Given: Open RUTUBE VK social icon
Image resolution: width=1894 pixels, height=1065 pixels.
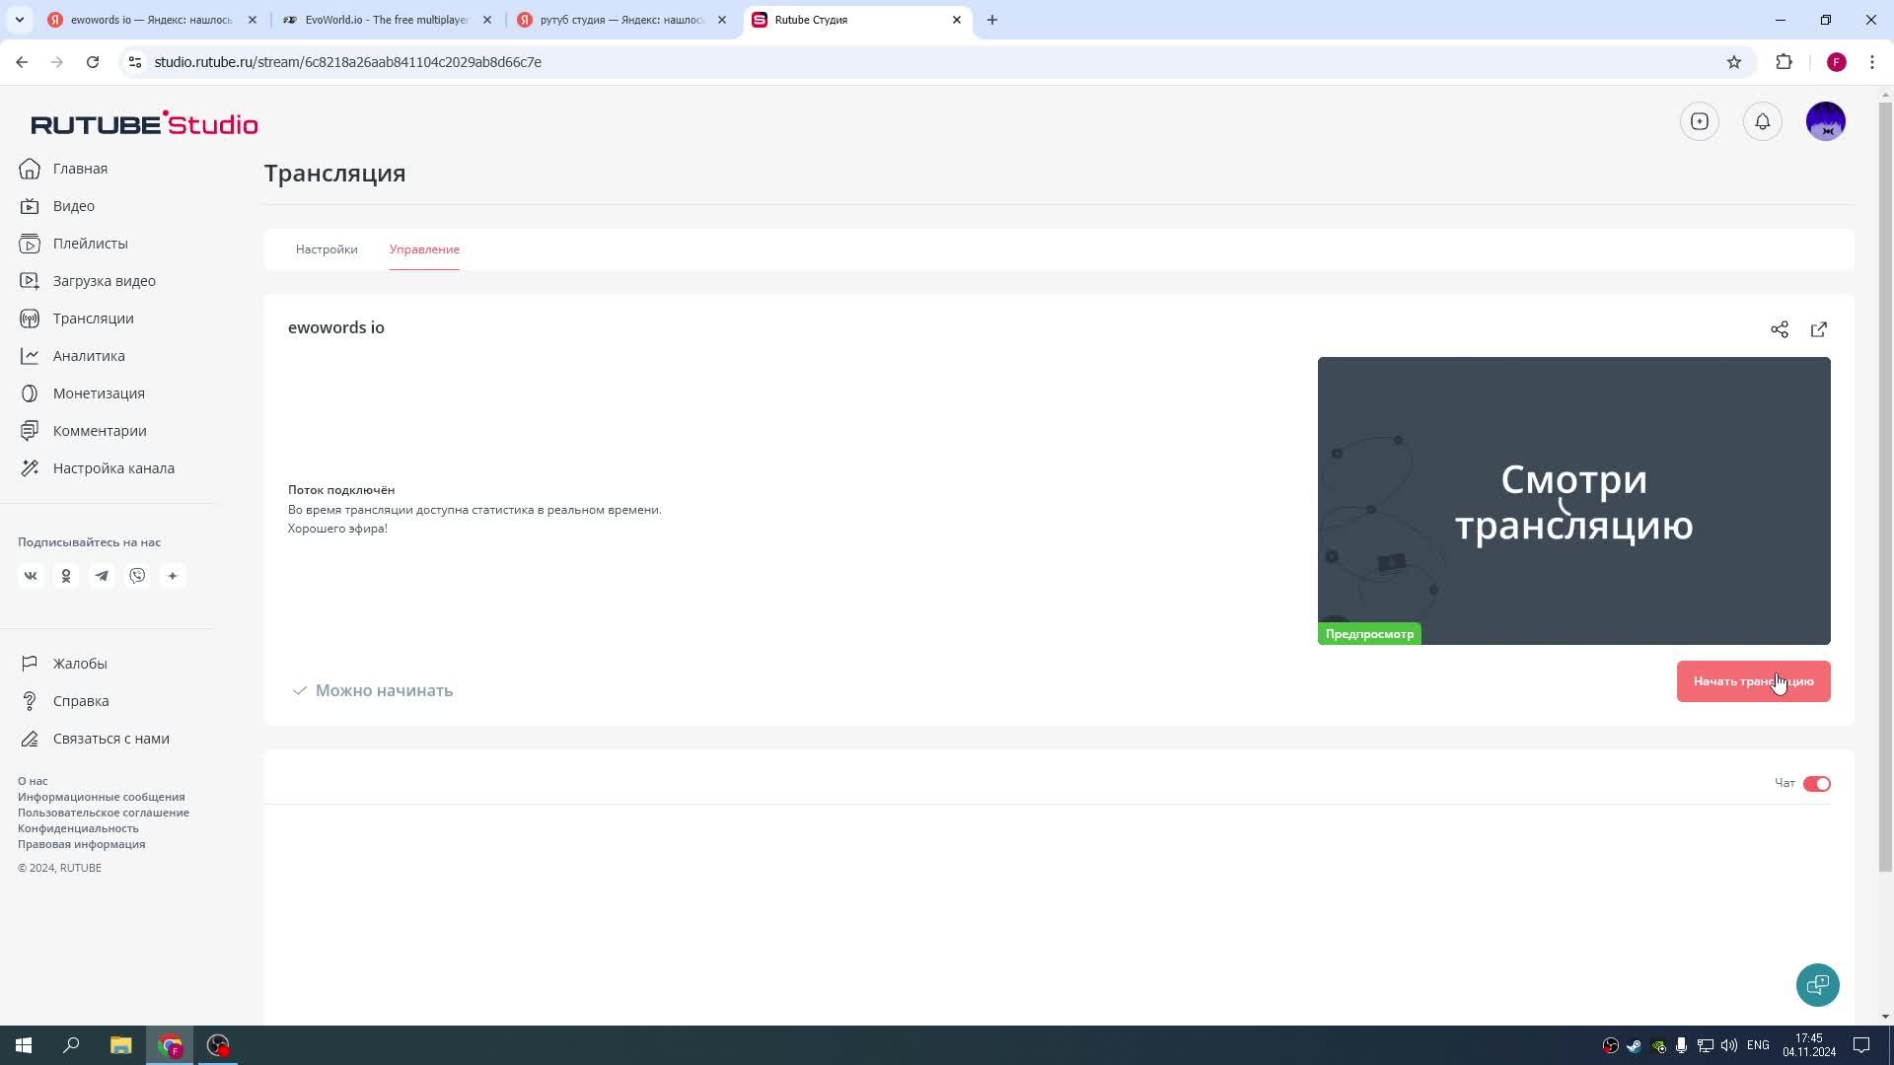Looking at the screenshot, I should (x=31, y=576).
